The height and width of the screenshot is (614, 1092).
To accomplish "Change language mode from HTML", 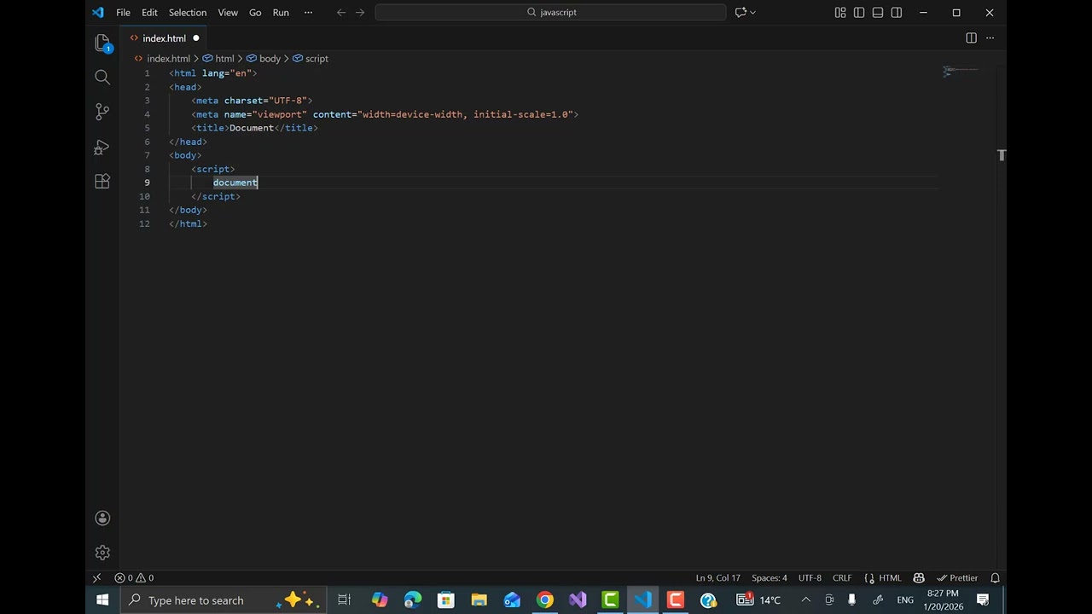I will coord(890,578).
